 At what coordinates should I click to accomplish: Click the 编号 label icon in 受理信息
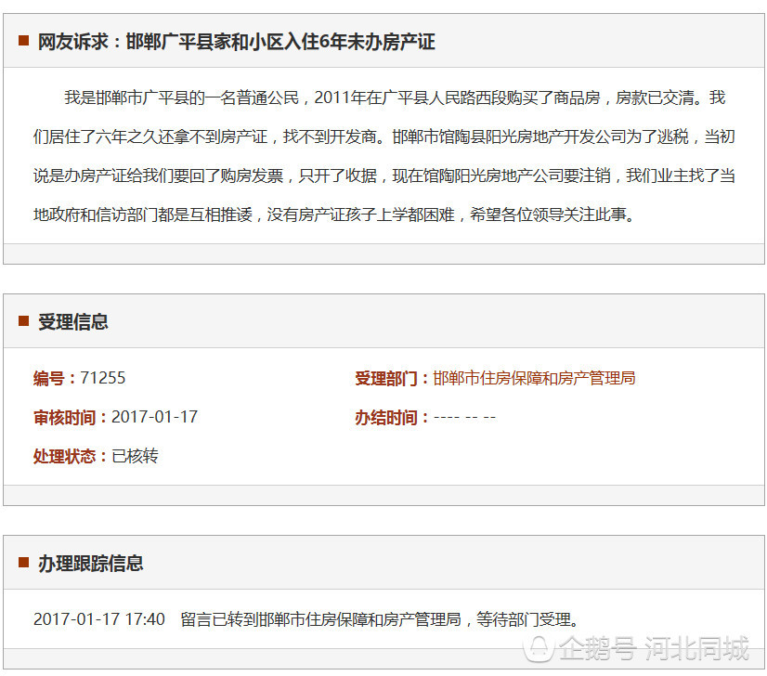pyautogui.click(x=46, y=378)
